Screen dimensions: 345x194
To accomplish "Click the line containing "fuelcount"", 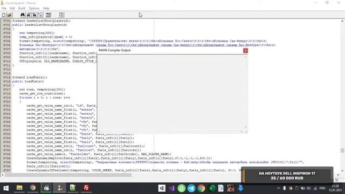I will pyautogui.click(x=86, y=146).
